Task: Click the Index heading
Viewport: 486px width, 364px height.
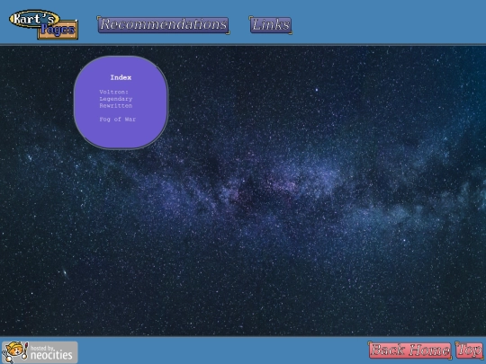Action: coord(121,77)
